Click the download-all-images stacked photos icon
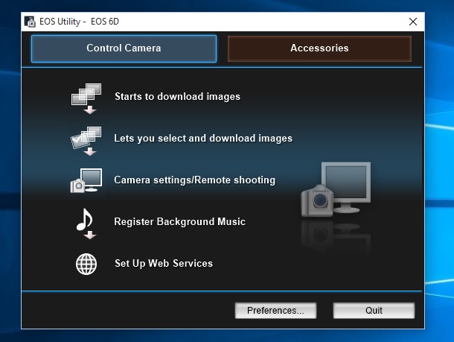This screenshot has height=342, width=454. tap(86, 98)
